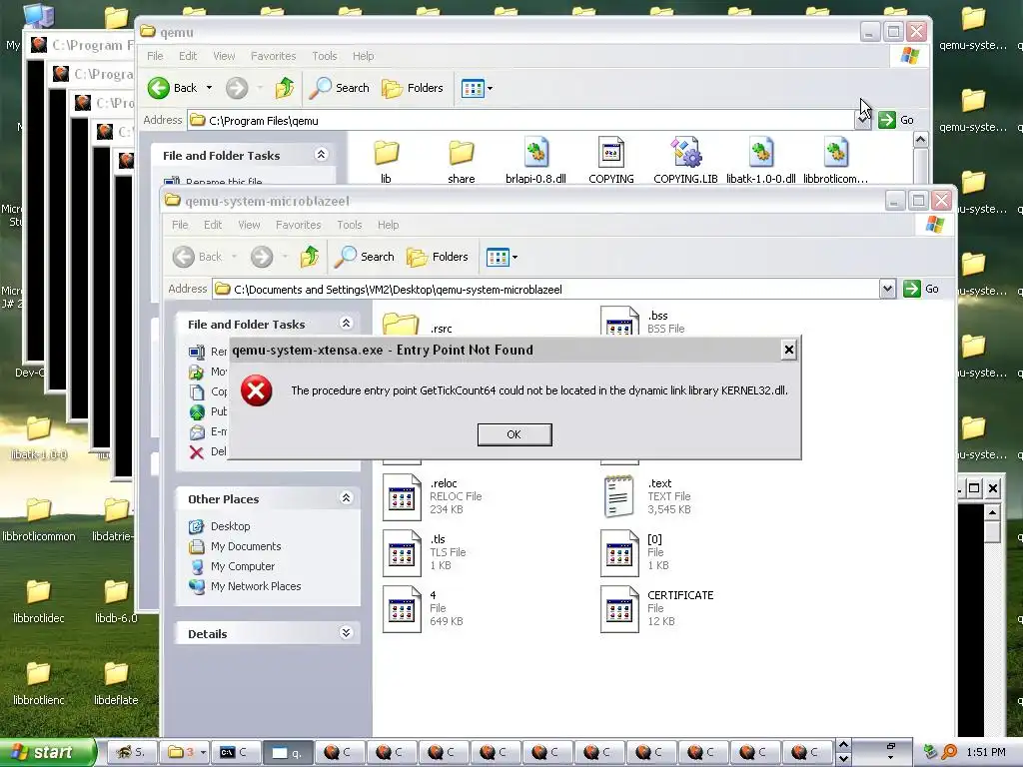Open My Computer link in Other Places
The width and height of the screenshot is (1023, 767).
(x=243, y=567)
